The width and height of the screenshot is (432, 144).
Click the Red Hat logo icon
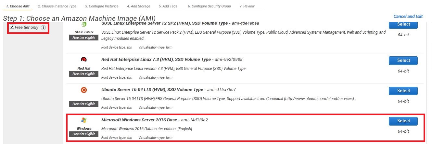(x=84, y=60)
